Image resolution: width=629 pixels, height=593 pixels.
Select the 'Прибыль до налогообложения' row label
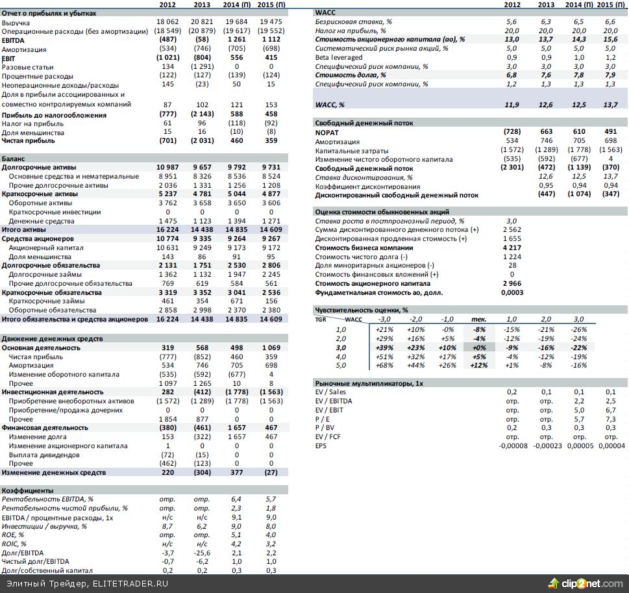54,115
